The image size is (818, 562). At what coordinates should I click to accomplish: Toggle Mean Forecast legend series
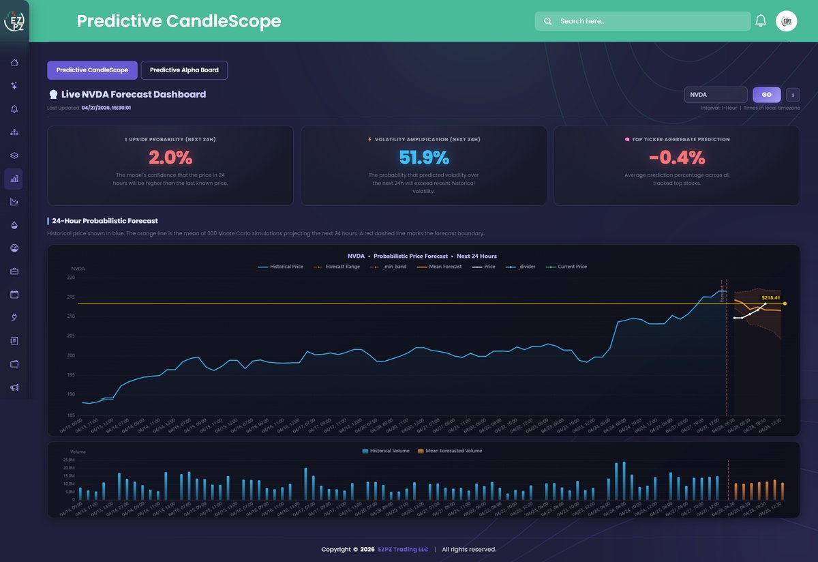pos(439,267)
